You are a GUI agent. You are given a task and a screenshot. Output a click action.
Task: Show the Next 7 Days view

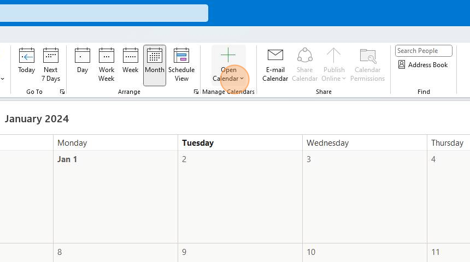[51, 65]
